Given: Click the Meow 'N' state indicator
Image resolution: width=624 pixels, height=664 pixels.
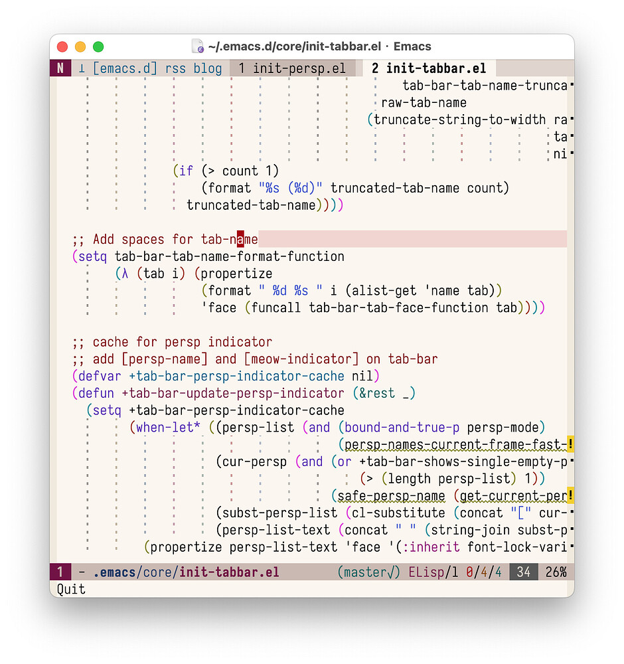Looking at the screenshot, I should click(x=60, y=68).
